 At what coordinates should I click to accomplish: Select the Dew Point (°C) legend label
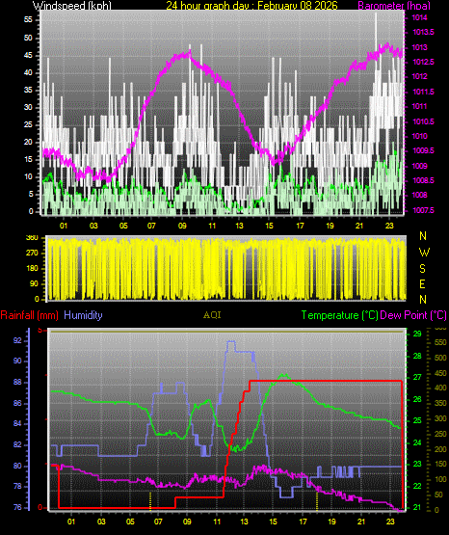tap(413, 315)
